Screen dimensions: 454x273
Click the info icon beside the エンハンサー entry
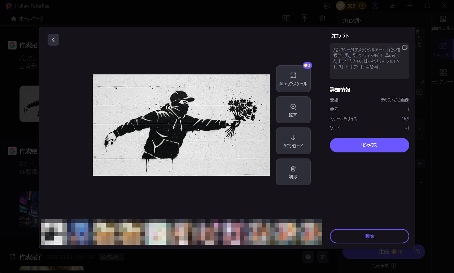(x=308, y=257)
